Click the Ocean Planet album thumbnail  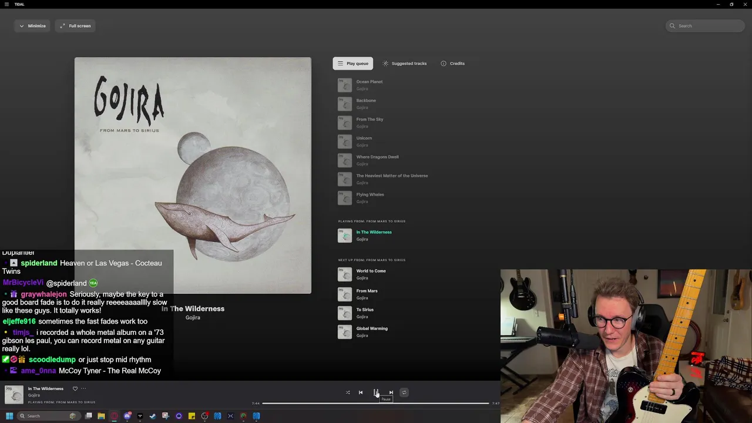coord(345,85)
